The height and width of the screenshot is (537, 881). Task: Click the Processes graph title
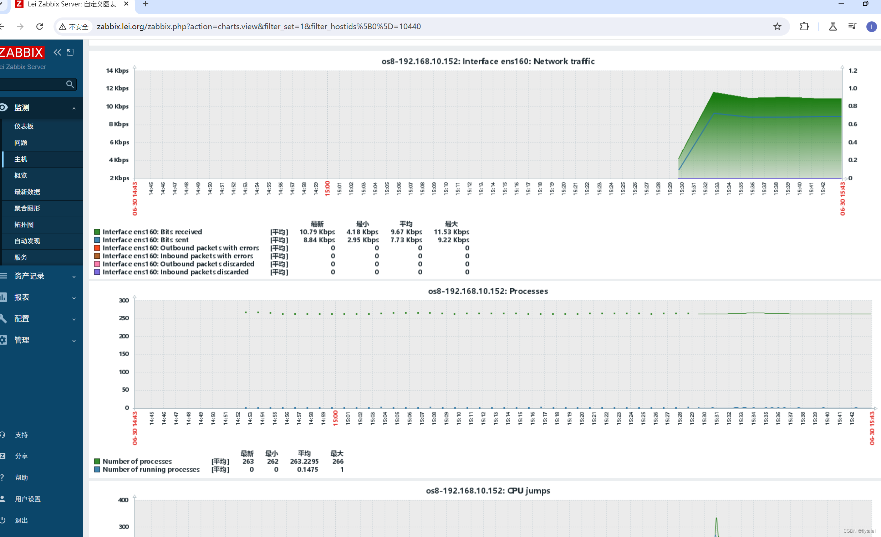[488, 291]
